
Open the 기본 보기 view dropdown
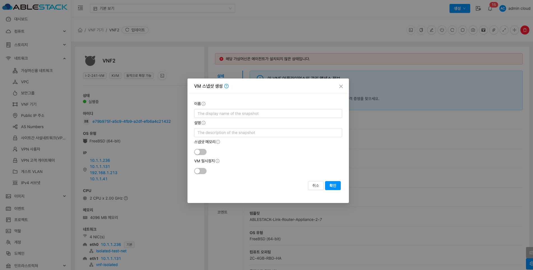(x=162, y=8)
